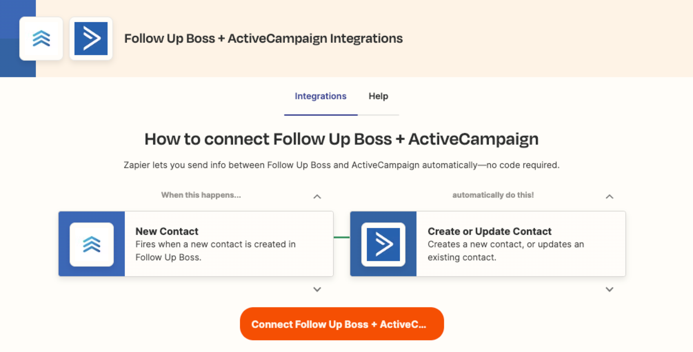Click the 'automatically do this!' label
The height and width of the screenshot is (352, 693).
493,195
